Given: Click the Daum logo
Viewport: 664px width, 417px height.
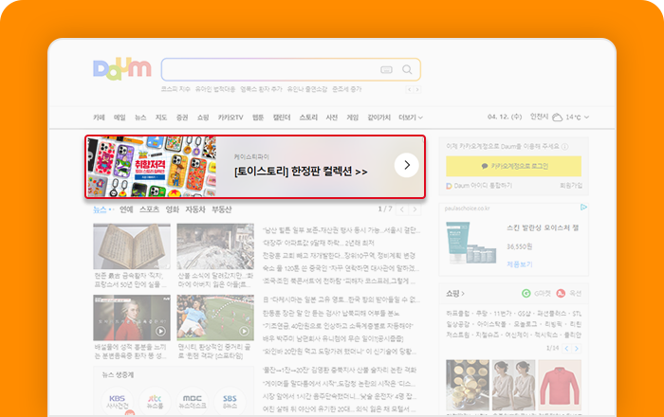Looking at the screenshot, I should (x=122, y=69).
